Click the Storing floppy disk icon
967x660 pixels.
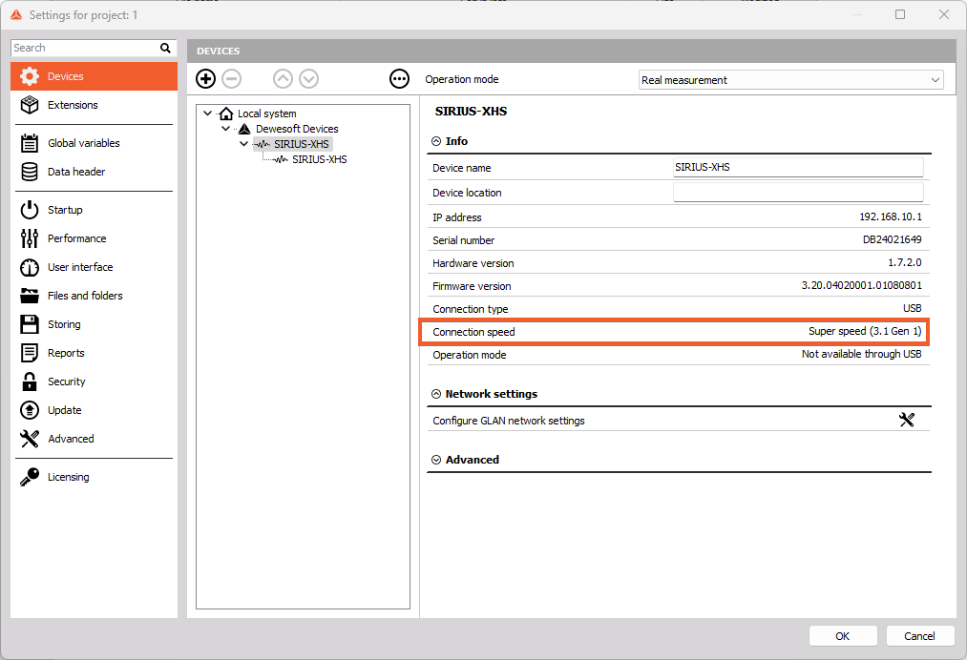pos(30,324)
